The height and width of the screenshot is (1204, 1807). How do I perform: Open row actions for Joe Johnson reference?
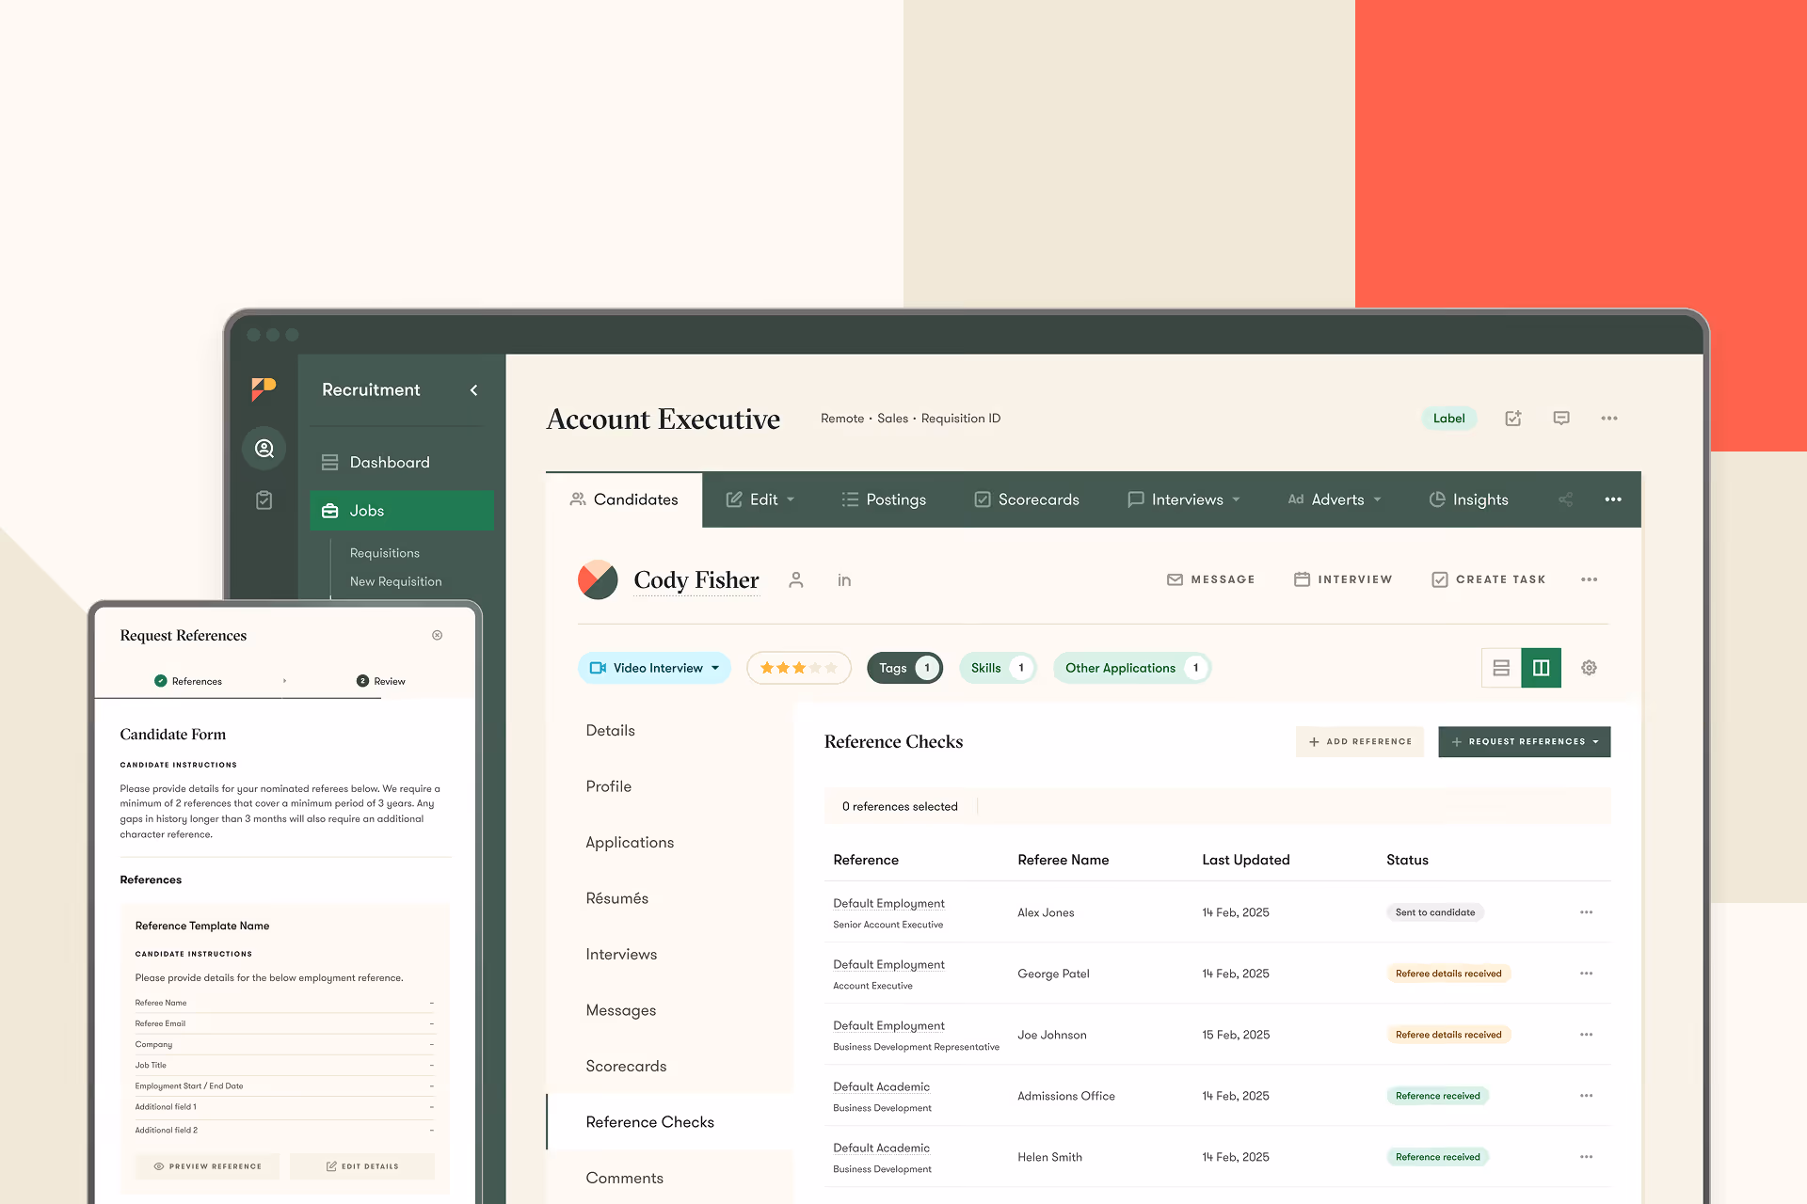tap(1587, 1035)
